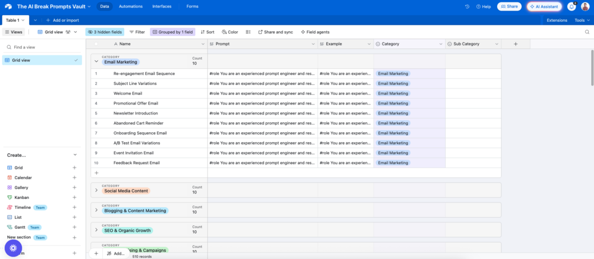Screen dimensions: 594x259
Task: Collapse the Email Marketing group
Action: [96, 61]
